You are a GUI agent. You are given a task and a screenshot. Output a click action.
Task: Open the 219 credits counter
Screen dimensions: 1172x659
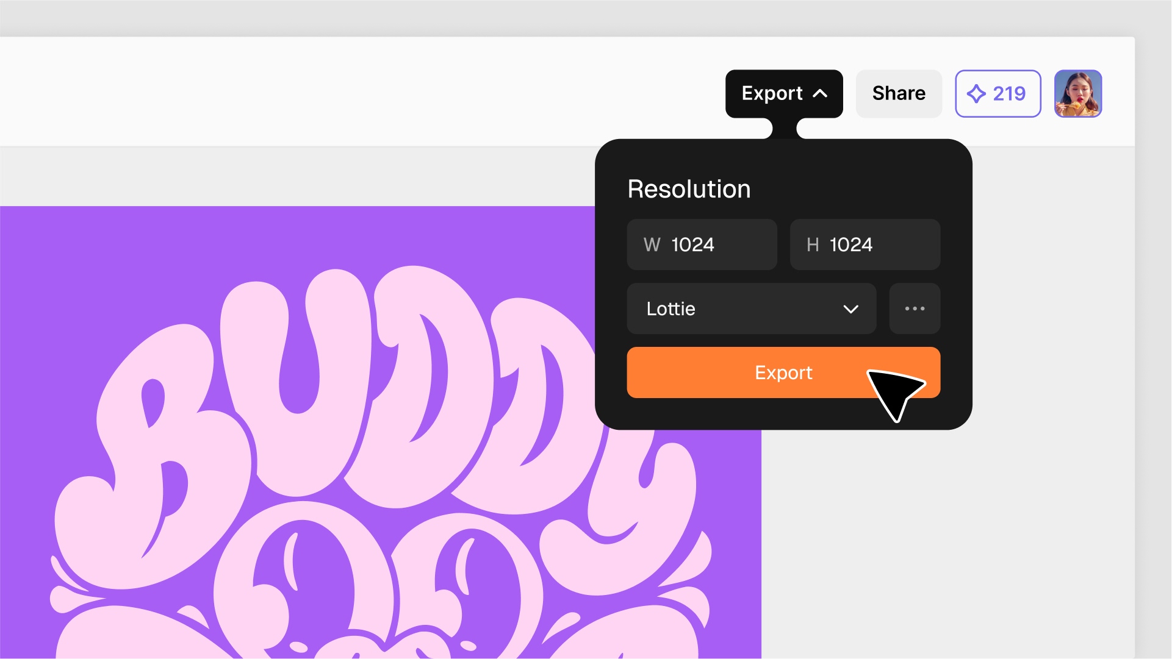point(998,93)
